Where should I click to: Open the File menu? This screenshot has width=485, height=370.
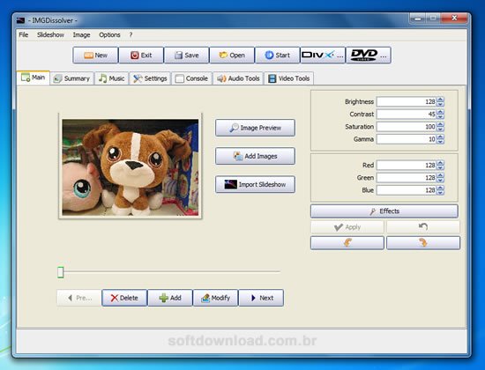point(24,35)
